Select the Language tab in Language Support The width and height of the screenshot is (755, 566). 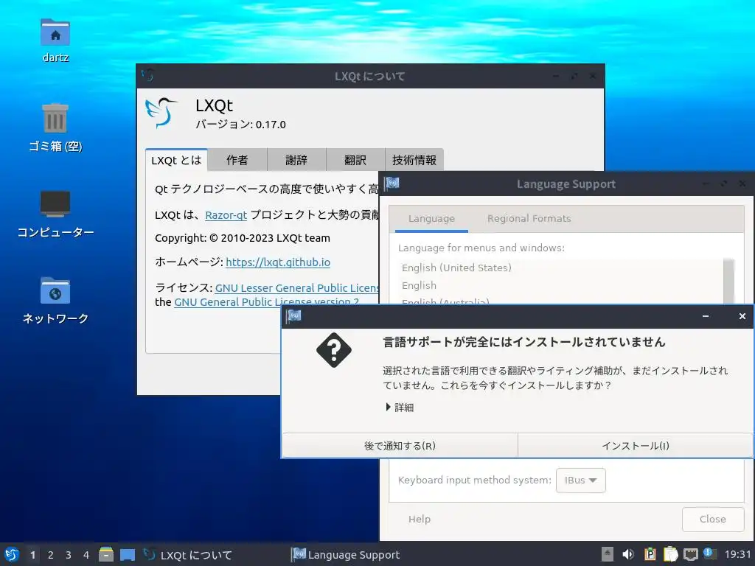pyautogui.click(x=431, y=219)
